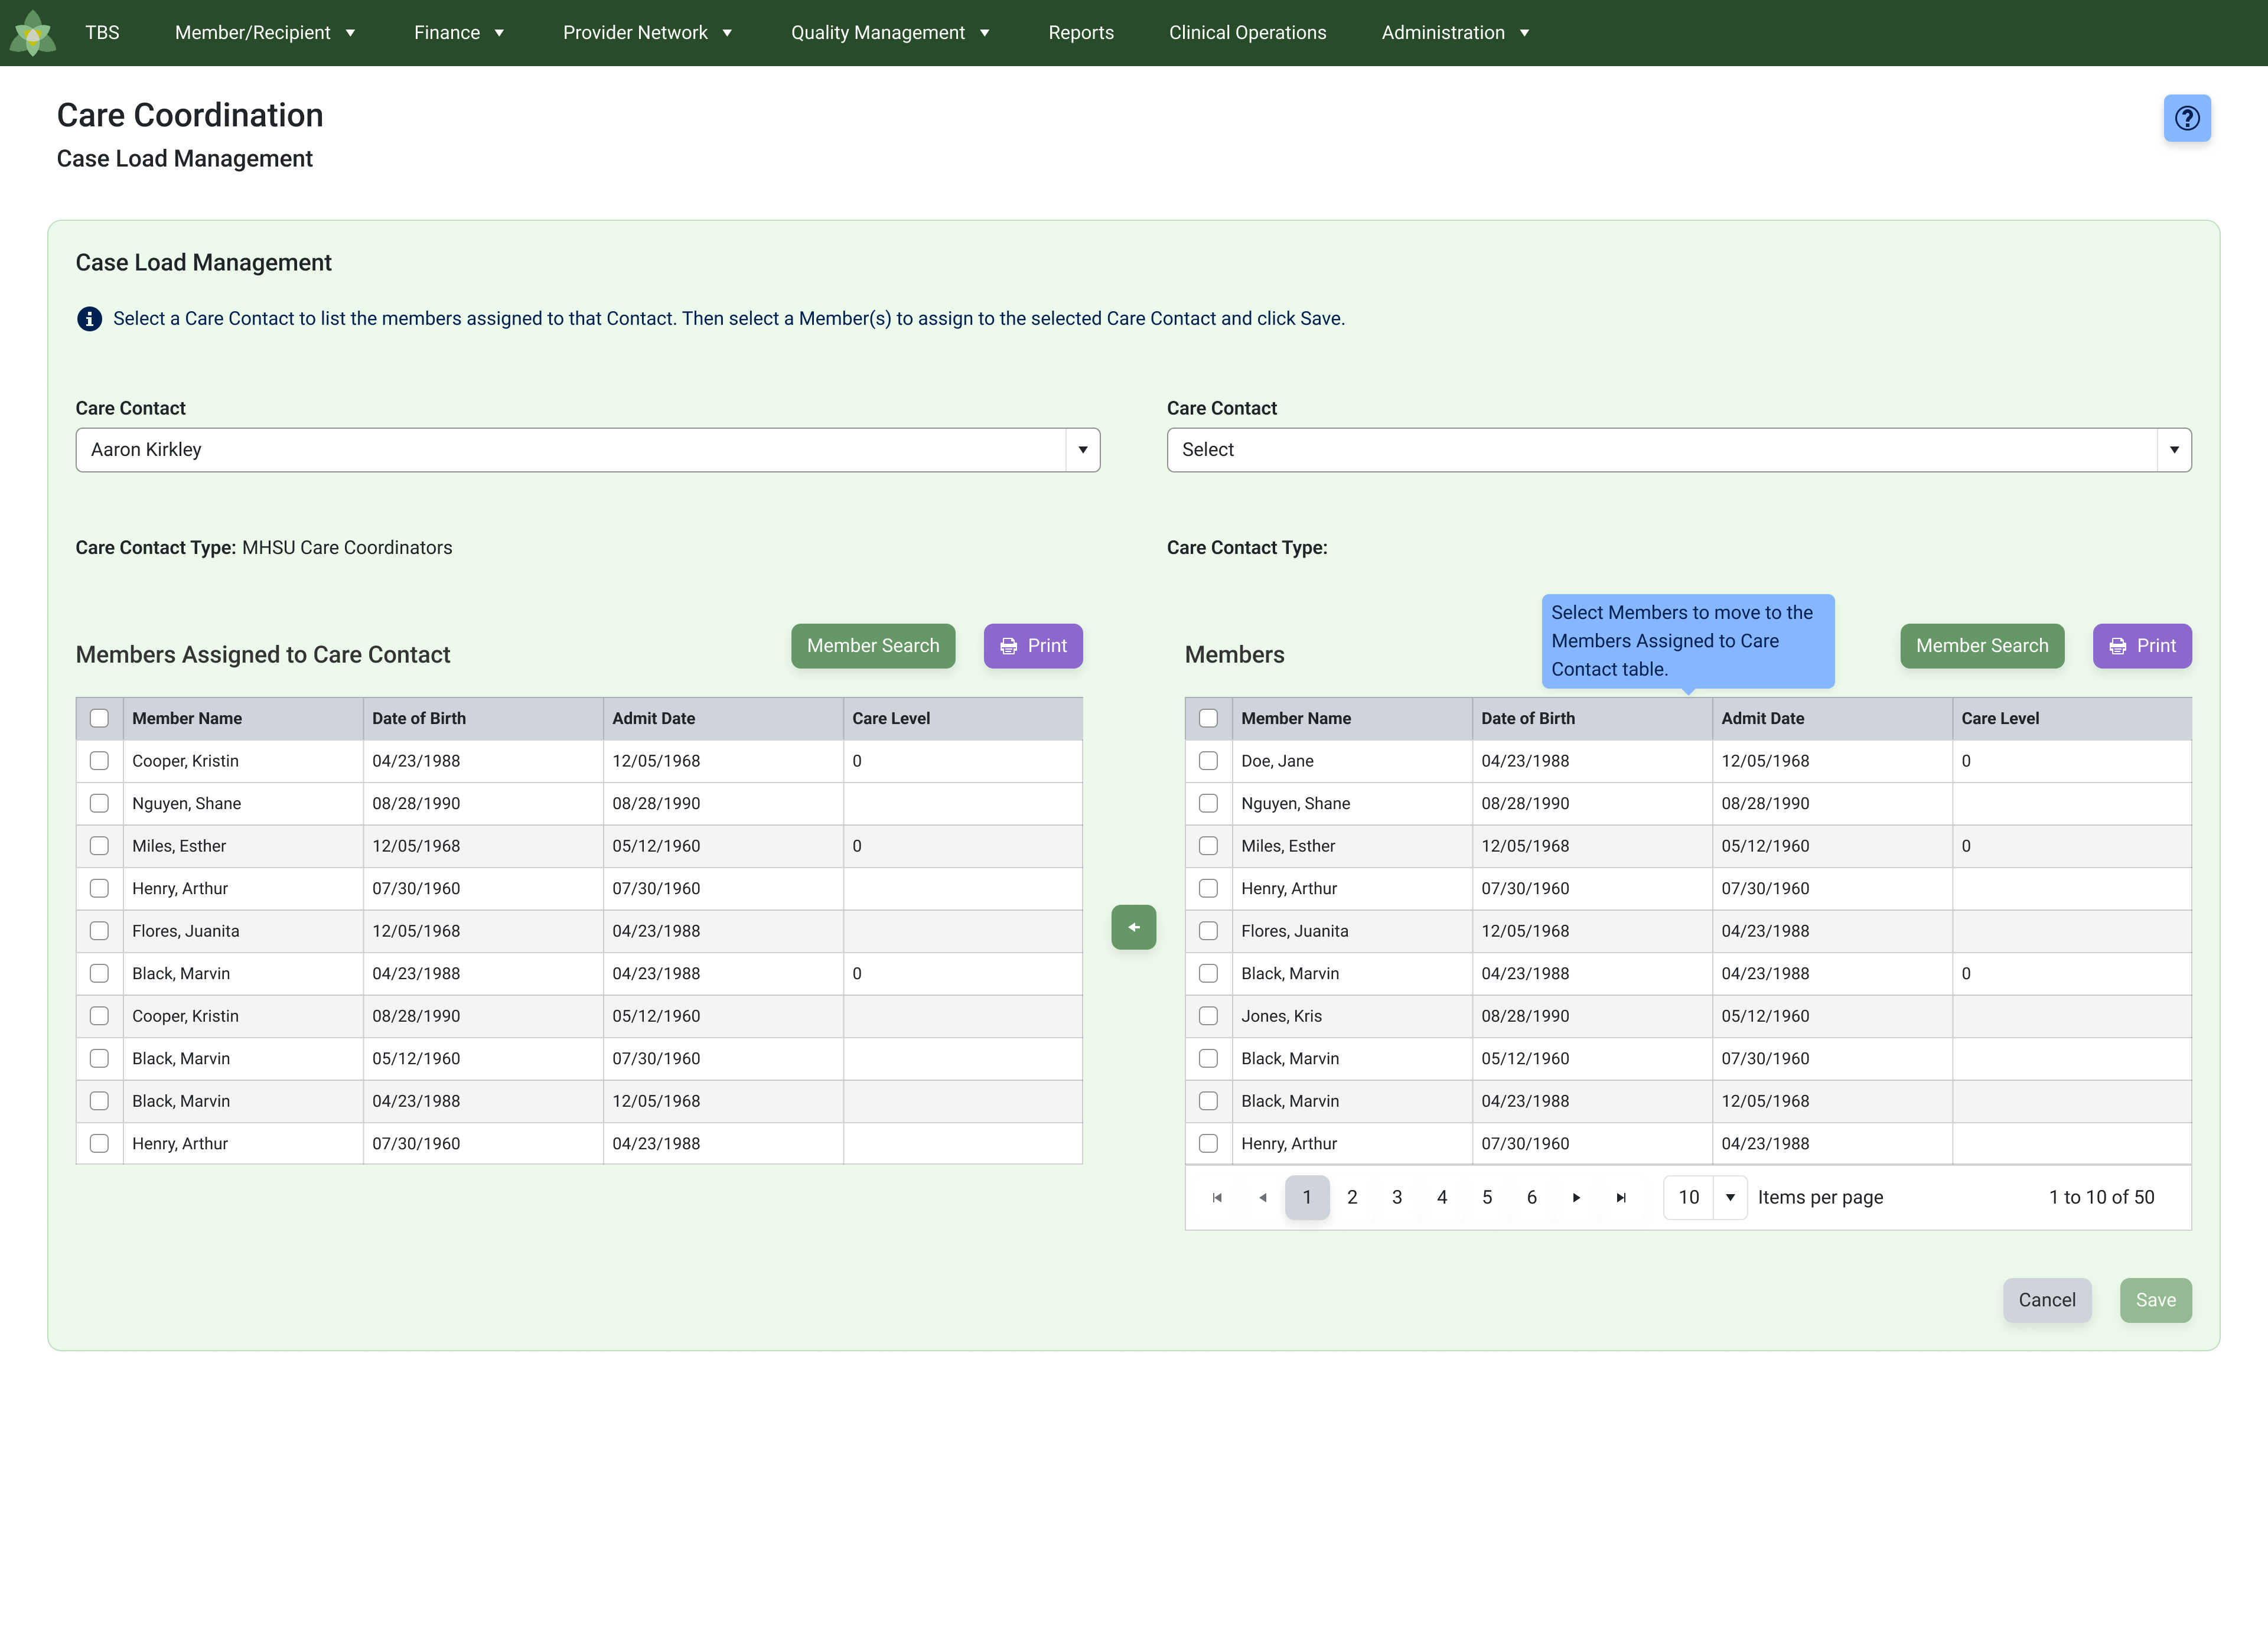2268x1630 pixels.
Task: Open the Aaron Kirkley Care Contact dropdown
Action: 588,450
